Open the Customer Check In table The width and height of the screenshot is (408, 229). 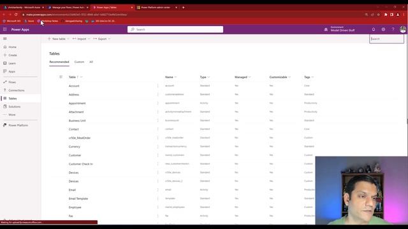click(81, 164)
